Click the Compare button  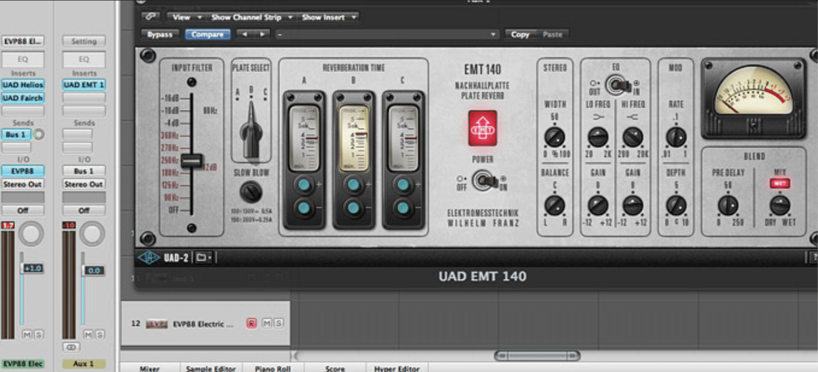208,35
